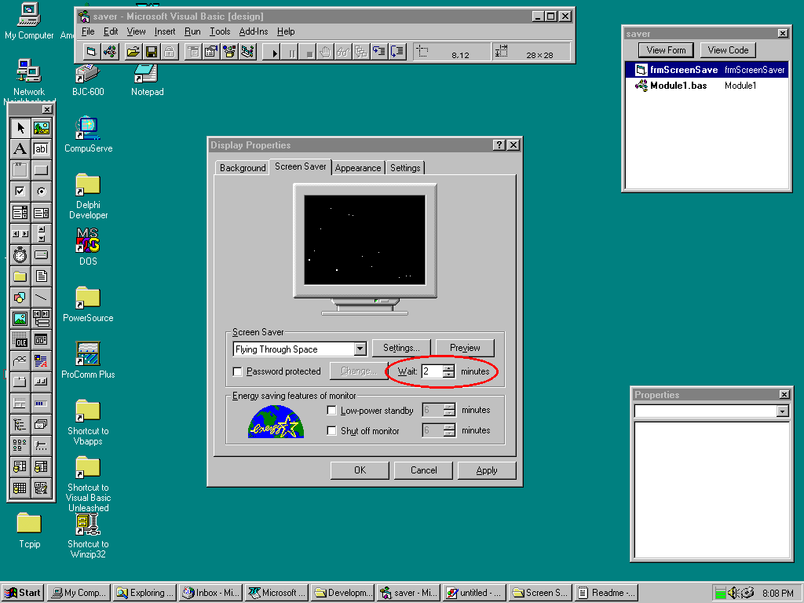Open the Tools menu
Screen dimensions: 804x603
[x=220, y=31]
